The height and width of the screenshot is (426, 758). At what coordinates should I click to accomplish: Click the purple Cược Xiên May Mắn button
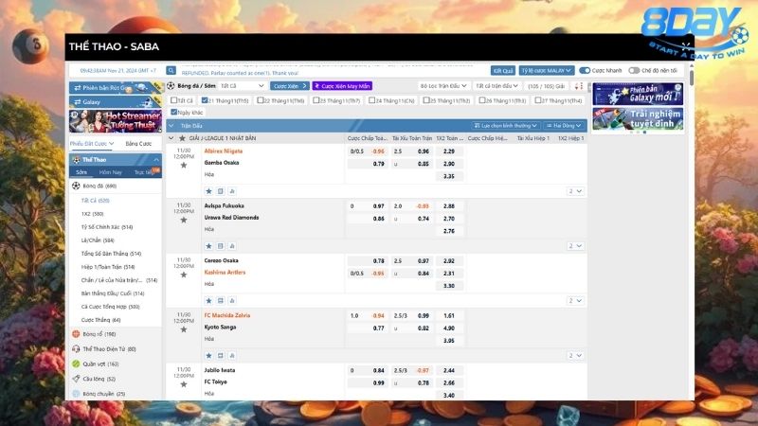342,86
